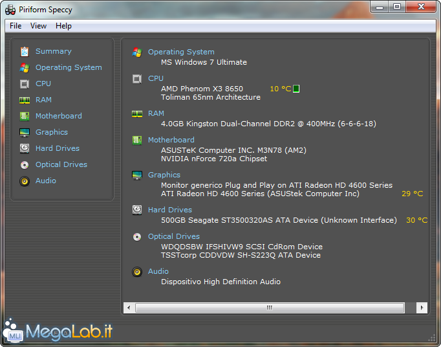Click the RAM icon in main panel
This screenshot has width=441, height=347.
point(137,114)
